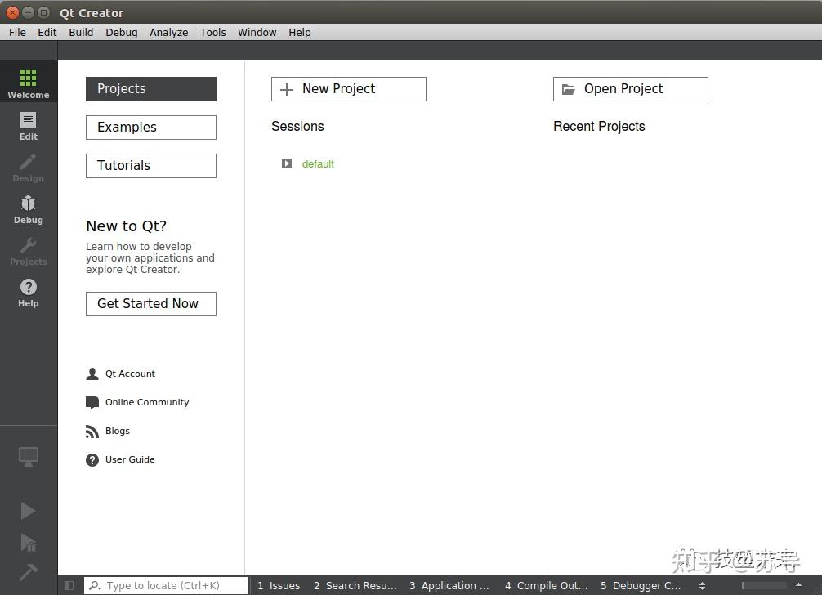The image size is (822, 595).
Task: Open the Help menu
Action: pos(299,33)
